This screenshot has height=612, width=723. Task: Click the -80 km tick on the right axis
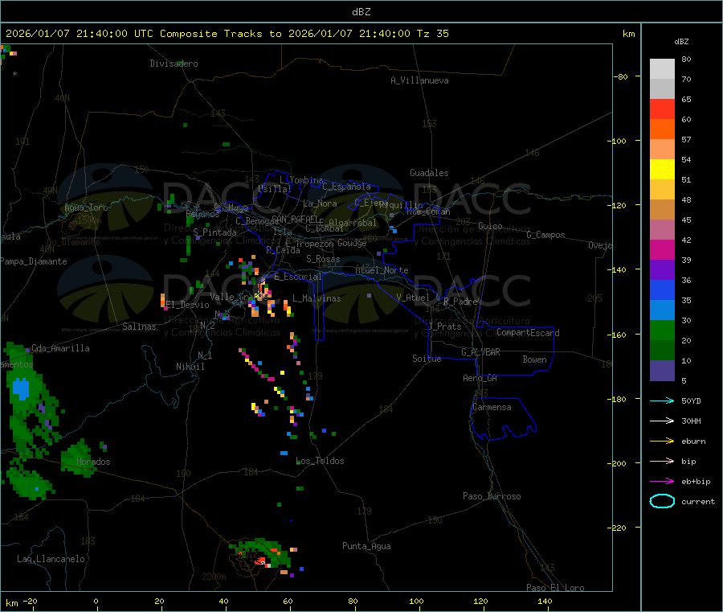[621, 76]
